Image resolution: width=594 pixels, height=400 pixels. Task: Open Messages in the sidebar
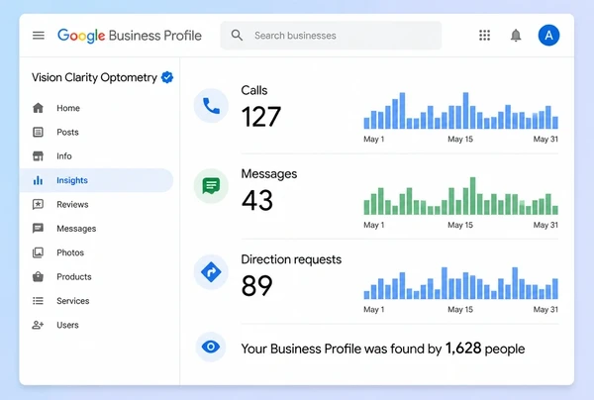[97, 229]
